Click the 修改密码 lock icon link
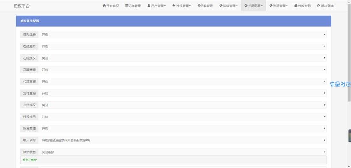The height and width of the screenshot is (168, 351). [302, 6]
